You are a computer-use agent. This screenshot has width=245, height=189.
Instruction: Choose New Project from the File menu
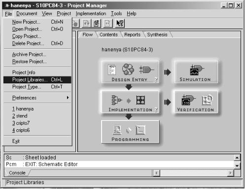(x=37, y=22)
